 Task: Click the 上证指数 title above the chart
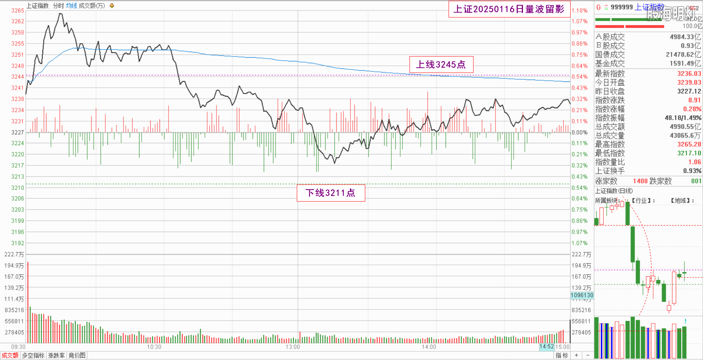pos(38,6)
